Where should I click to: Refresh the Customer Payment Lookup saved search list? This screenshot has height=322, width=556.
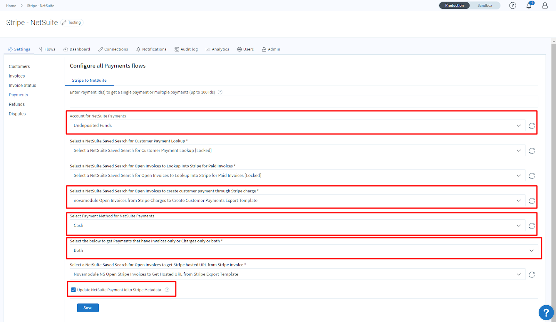tap(532, 151)
